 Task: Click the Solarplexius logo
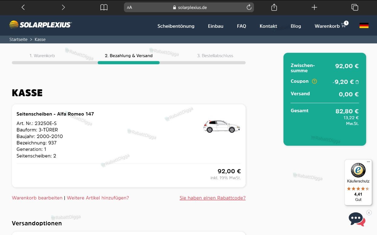click(x=41, y=25)
